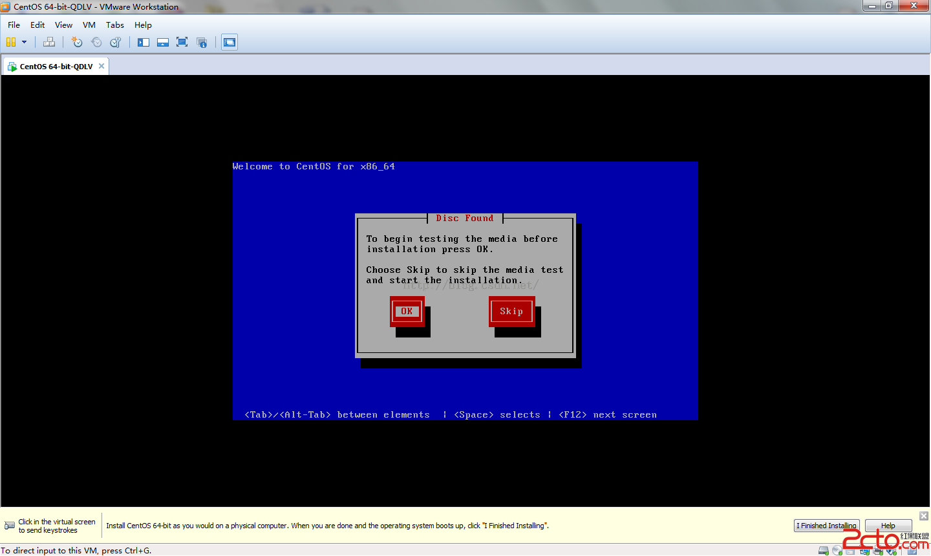This screenshot has height=556, width=931.
Task: Open the snapshot manager wrench icon
Action: [x=116, y=42]
